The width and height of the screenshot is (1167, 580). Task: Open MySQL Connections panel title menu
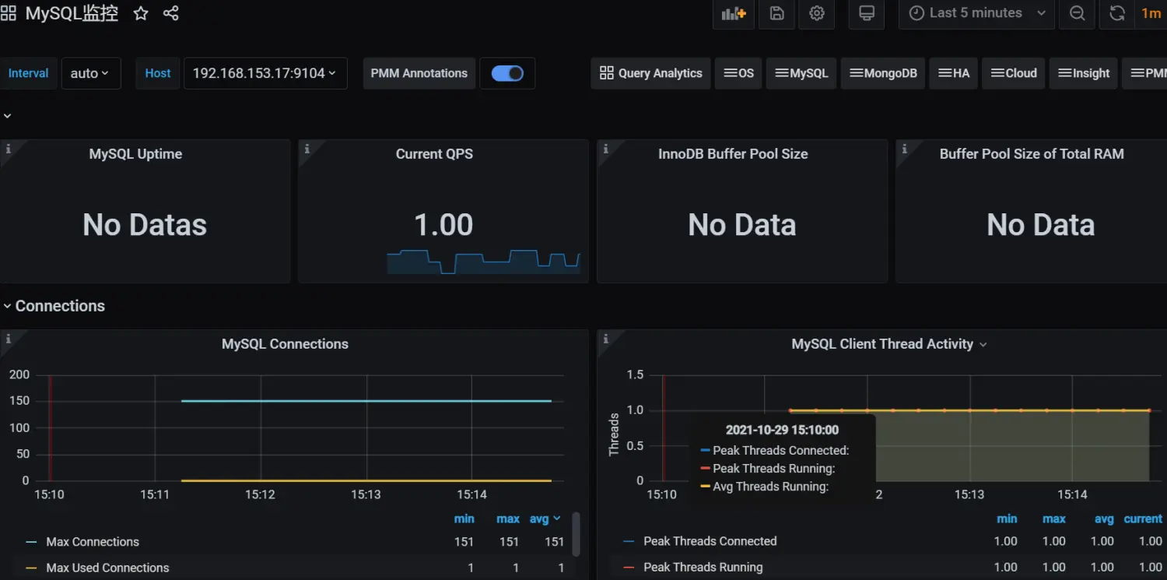(x=285, y=344)
